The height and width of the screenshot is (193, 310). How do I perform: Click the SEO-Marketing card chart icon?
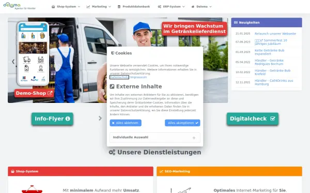pyautogui.click(x=161, y=171)
